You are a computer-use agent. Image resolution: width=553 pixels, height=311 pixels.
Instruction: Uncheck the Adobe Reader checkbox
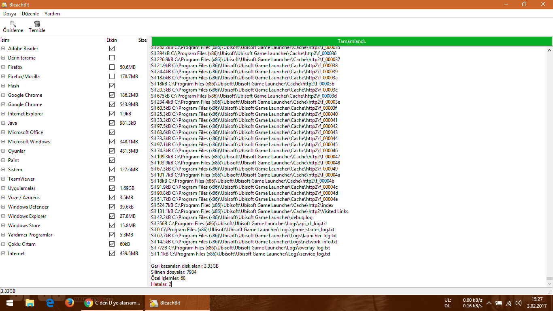point(112,49)
